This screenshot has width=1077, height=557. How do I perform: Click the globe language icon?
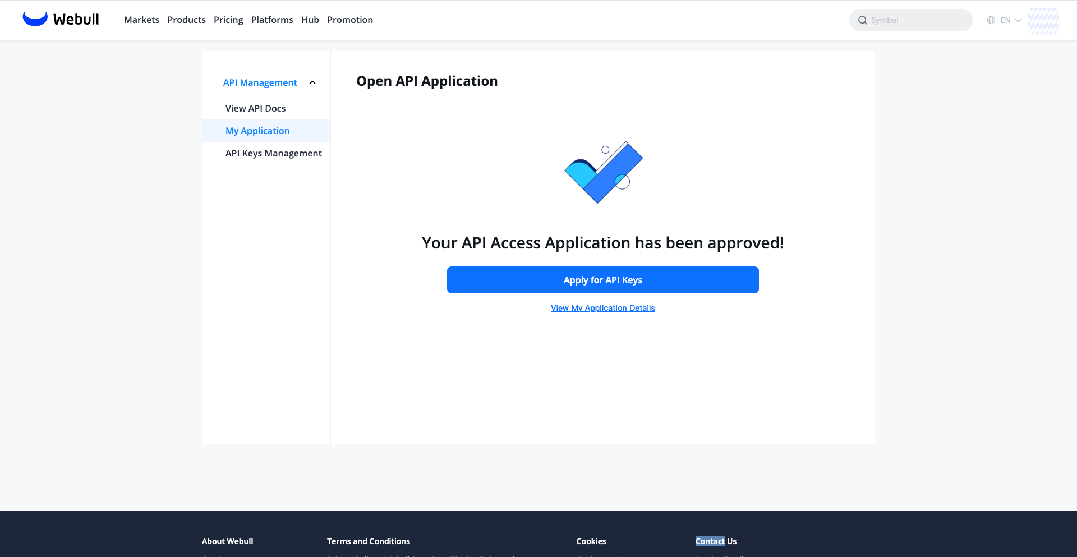coord(991,20)
